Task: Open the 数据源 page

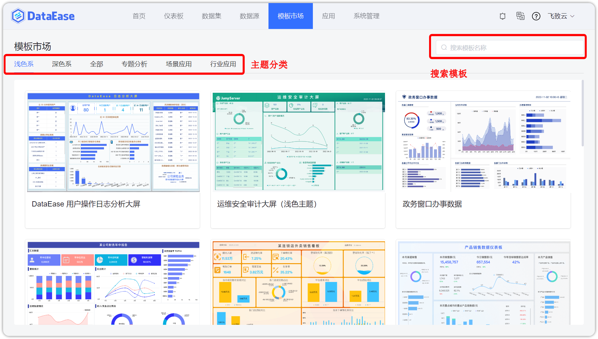Action: 249,16
